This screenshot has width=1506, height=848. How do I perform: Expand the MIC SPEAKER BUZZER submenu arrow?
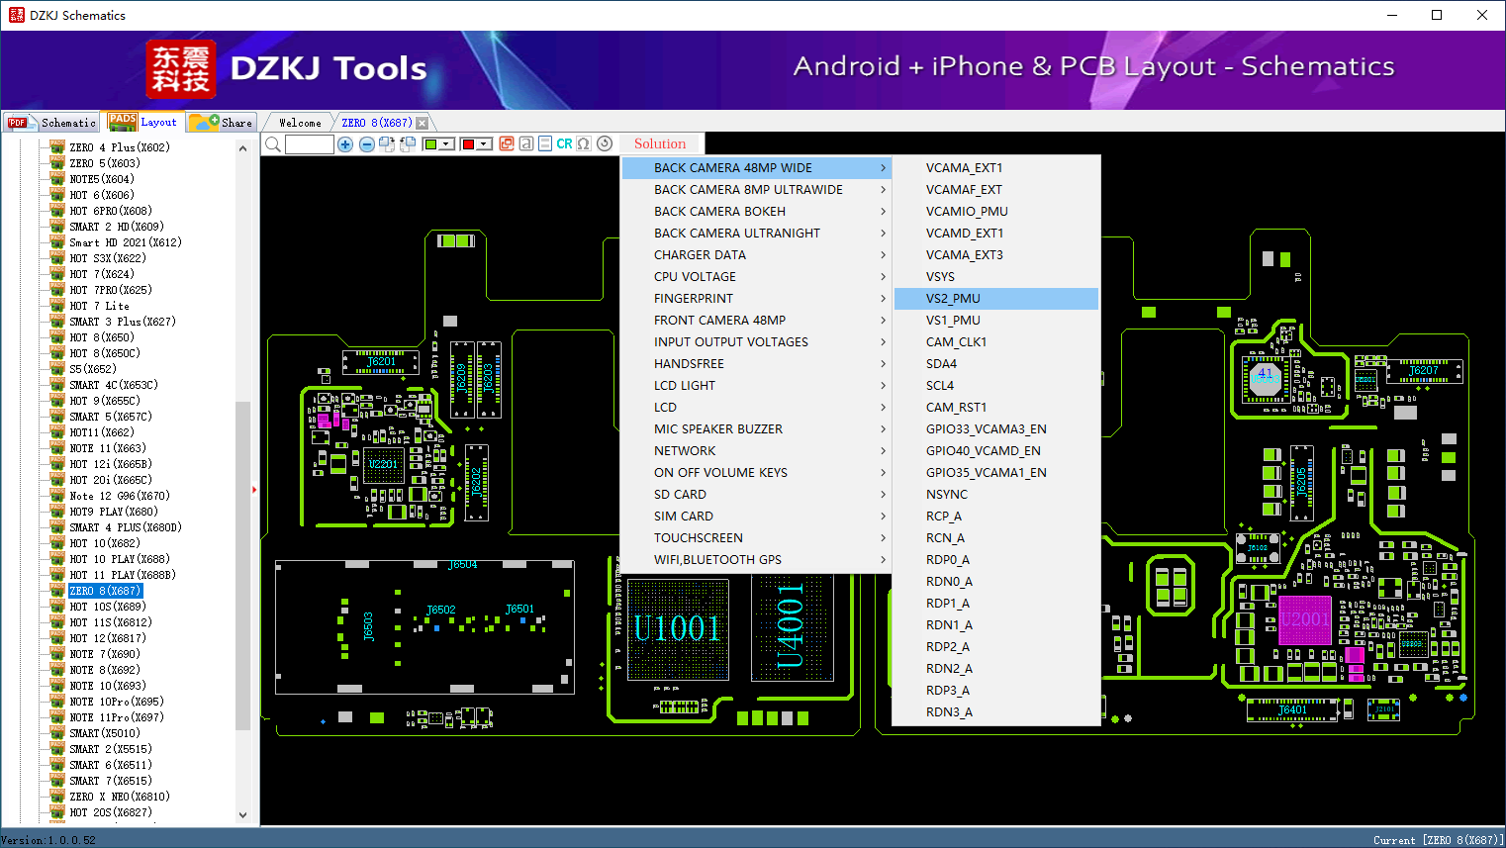(883, 429)
